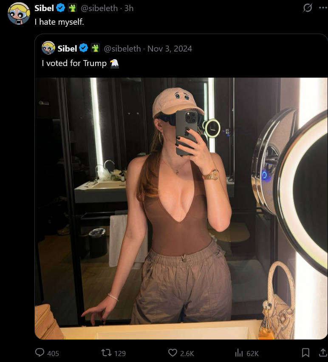This screenshot has height=362, width=328.
Task: Click the frog affiliation badge in header
Action: coord(72,8)
